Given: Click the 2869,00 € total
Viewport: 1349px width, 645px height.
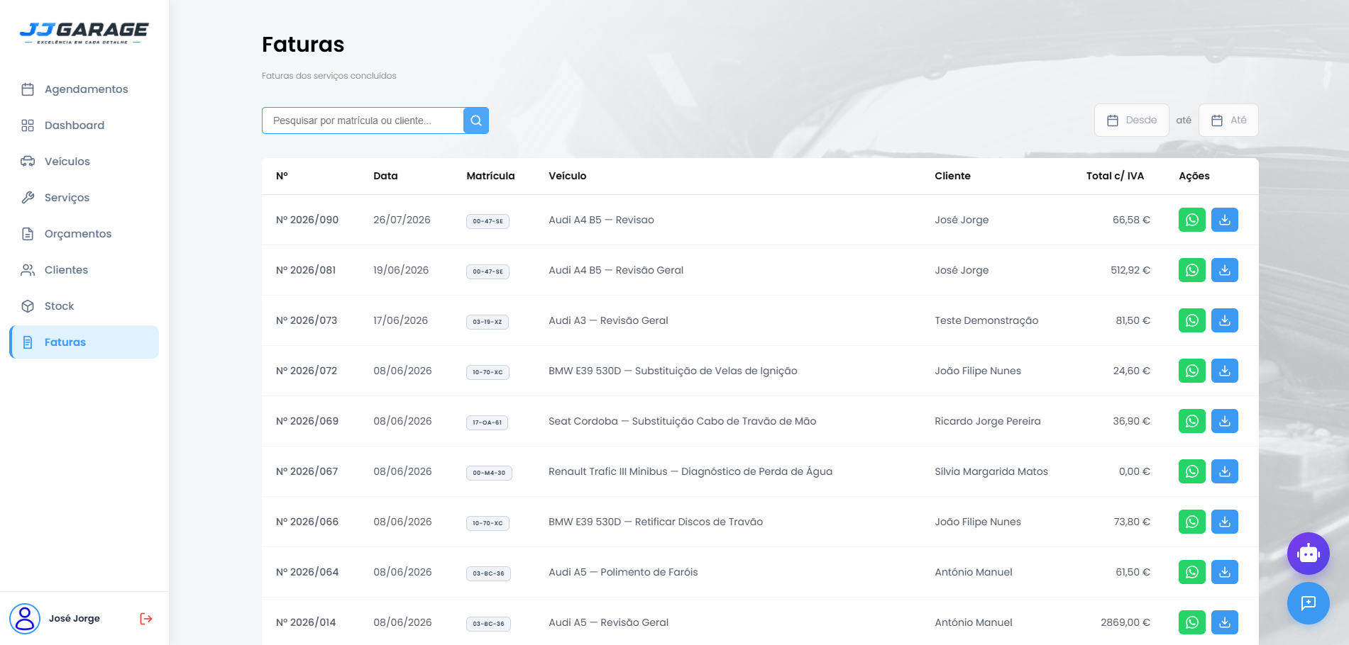Looking at the screenshot, I should click(x=1125, y=622).
